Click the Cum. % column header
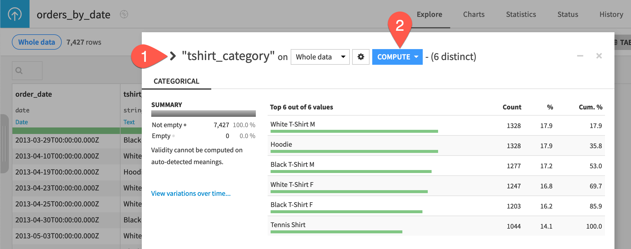Screen dimensions: 631x249 click(x=591, y=107)
